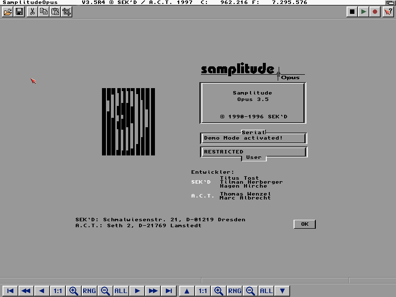Click the 'Entwickler:' heading
396x297 pixels.
[x=212, y=172]
